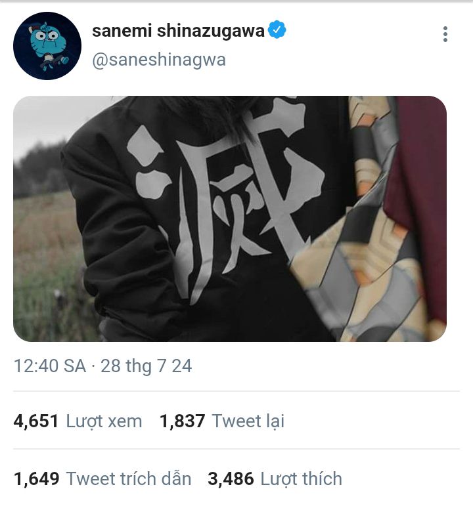Show the Tweet trích dẫn quote tweets
Screen dimensions: 473x506
tap(129, 478)
